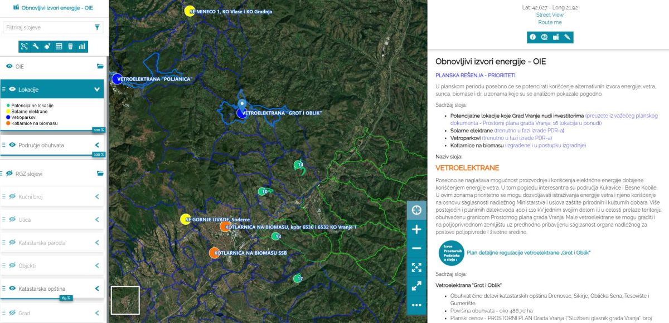Expand the Ulica layer options
This screenshot has width=669, height=323.
pyautogui.click(x=97, y=220)
